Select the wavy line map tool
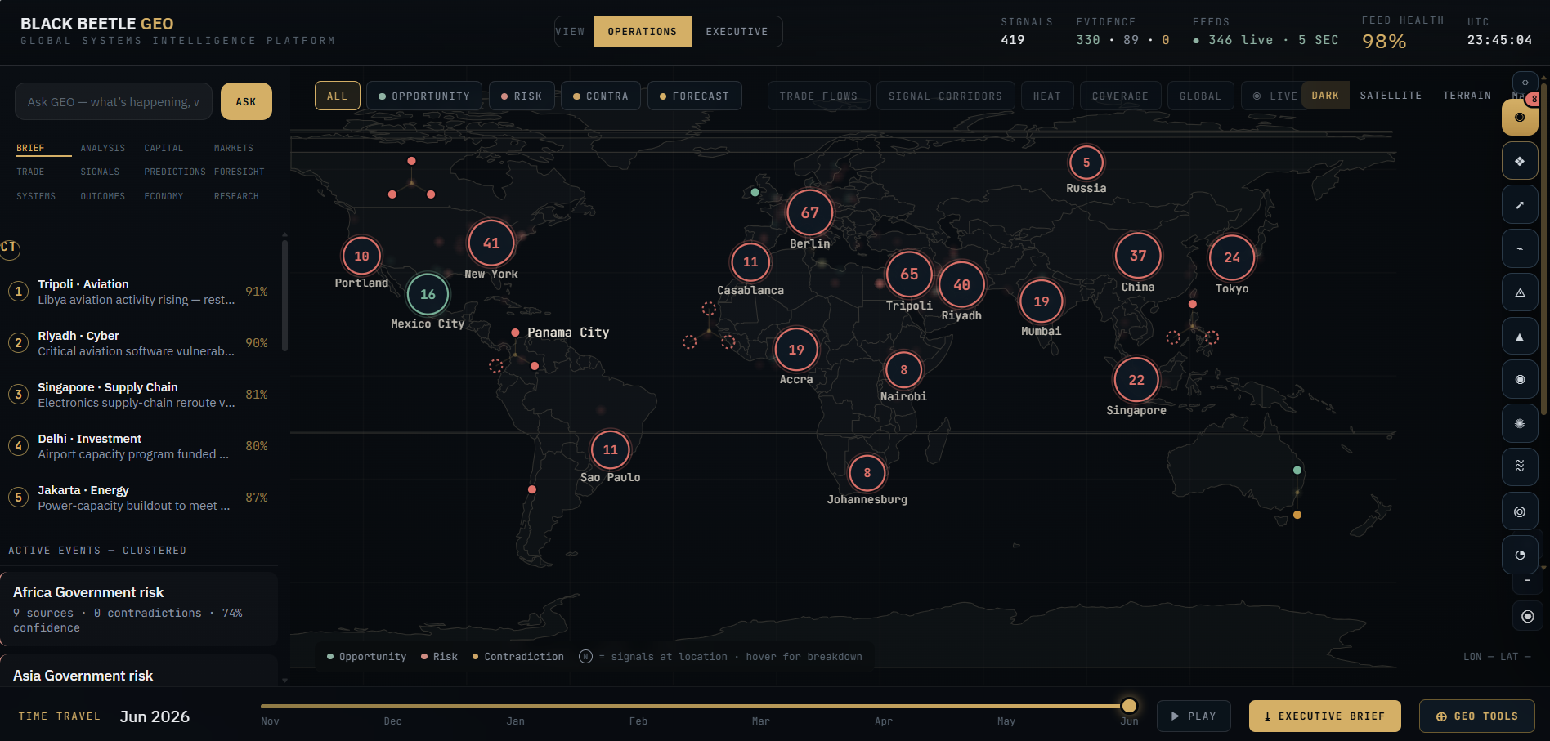The width and height of the screenshot is (1550, 741). tap(1520, 249)
